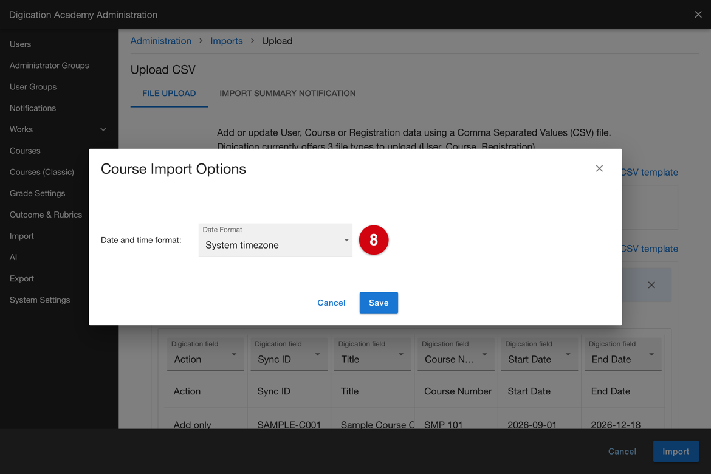Open AI in sidebar
The width and height of the screenshot is (711, 474).
[13, 257]
